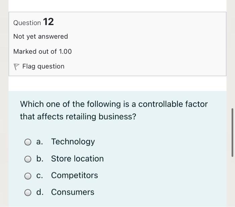Click the Not yet answered status text

41,36
